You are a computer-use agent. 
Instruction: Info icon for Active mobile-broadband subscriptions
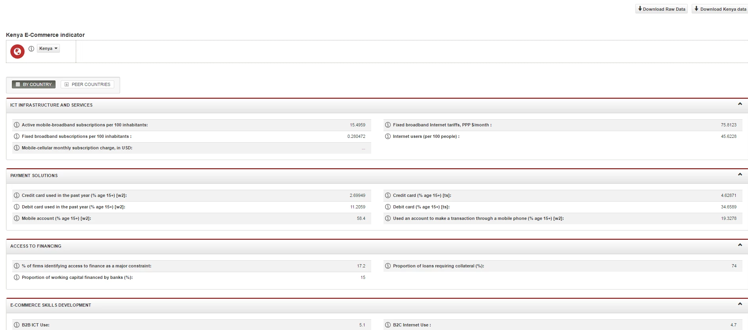(17, 125)
